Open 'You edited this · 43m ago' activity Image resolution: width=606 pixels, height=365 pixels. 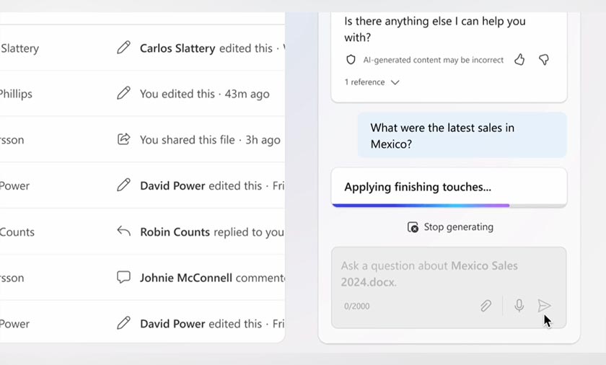pos(204,94)
